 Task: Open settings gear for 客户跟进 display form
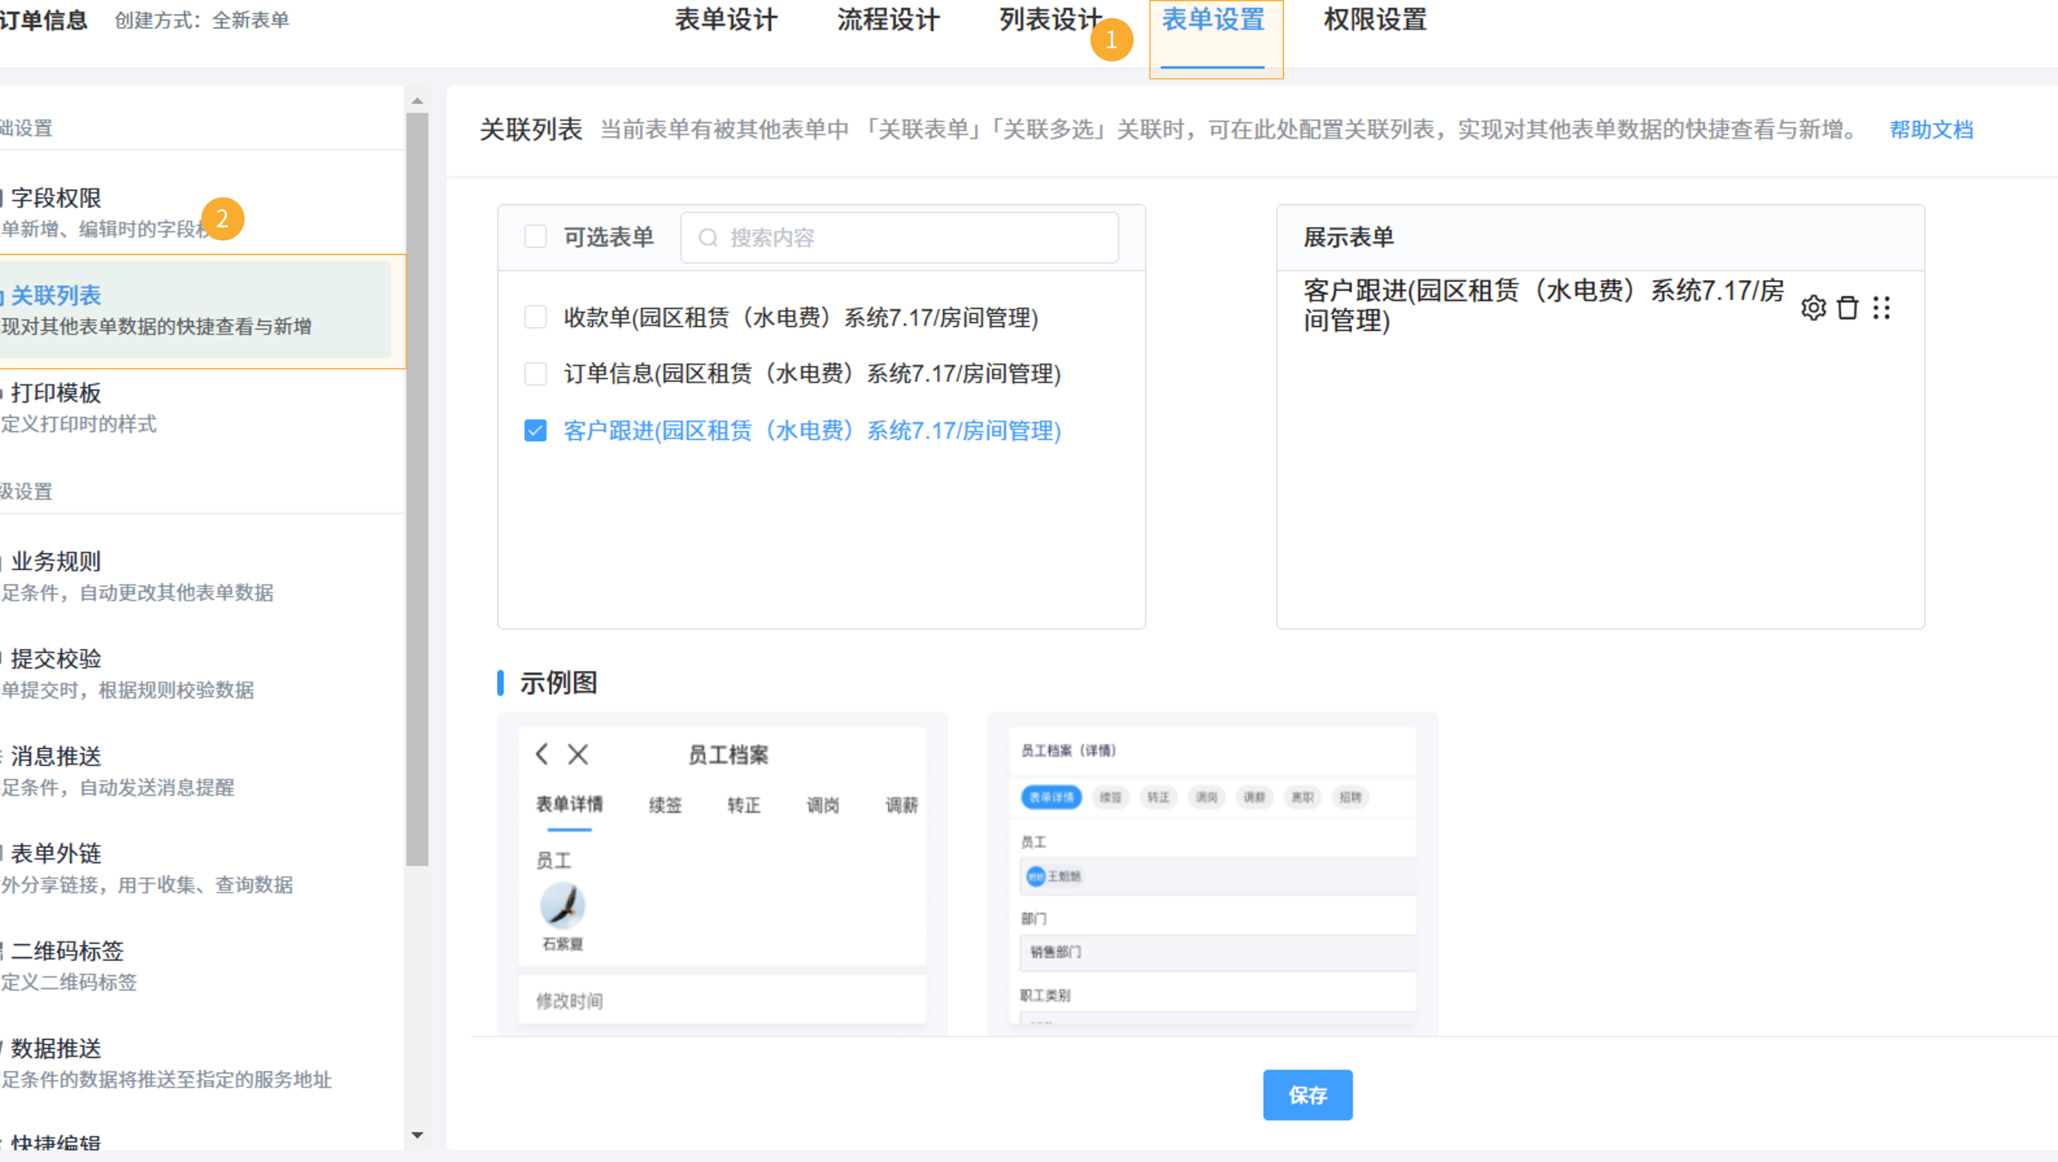click(x=1813, y=307)
